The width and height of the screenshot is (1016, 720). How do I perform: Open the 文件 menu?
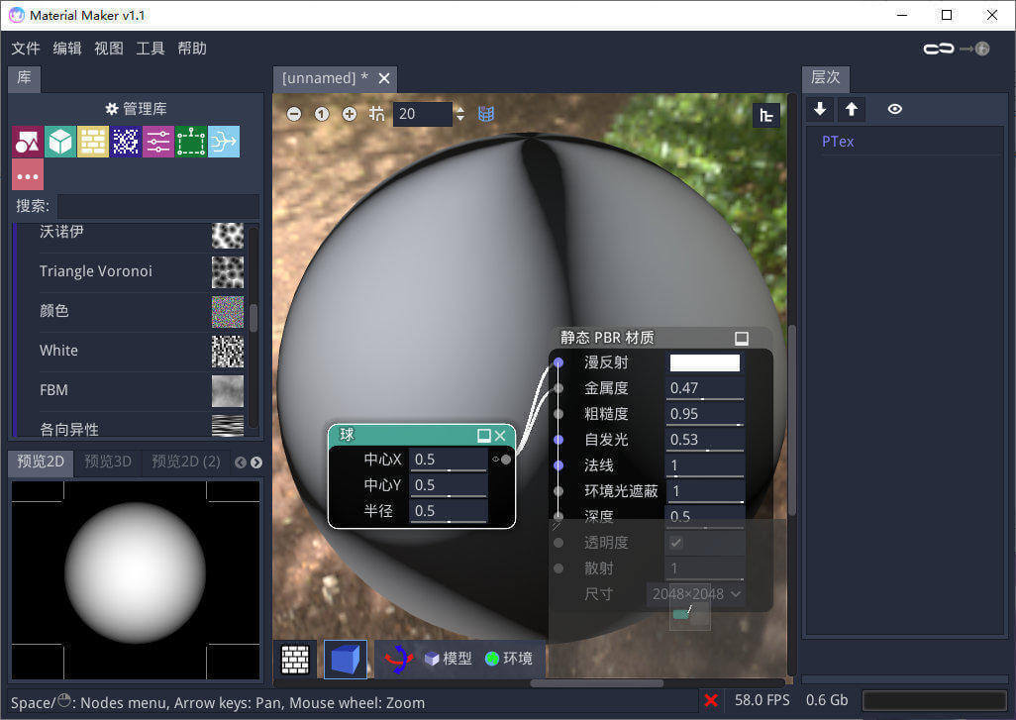[26, 49]
